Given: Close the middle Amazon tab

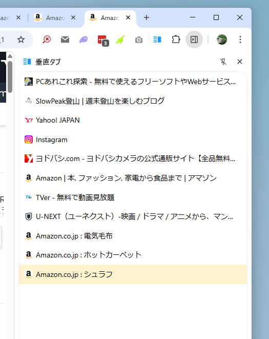Looking at the screenshot, I should 73,17.
